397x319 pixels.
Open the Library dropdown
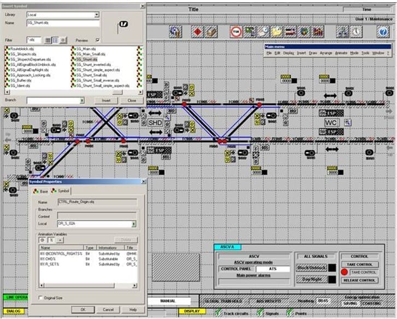[96, 15]
